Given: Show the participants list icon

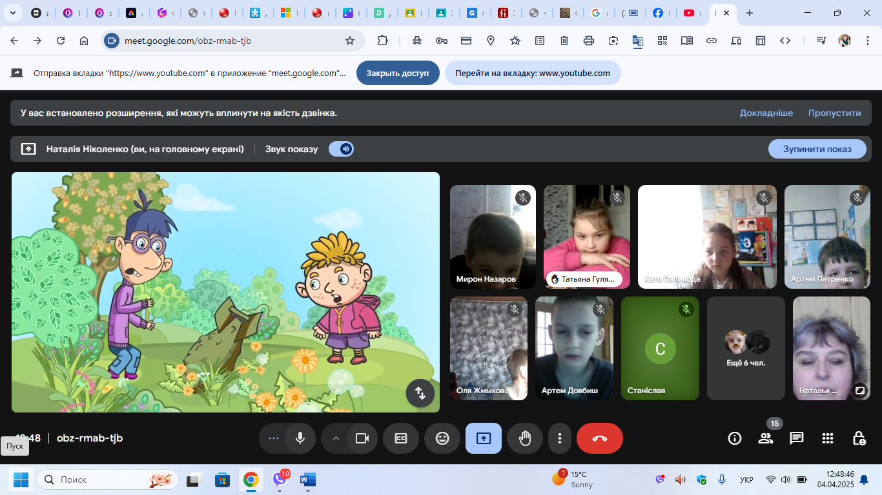Looking at the screenshot, I should [x=766, y=438].
